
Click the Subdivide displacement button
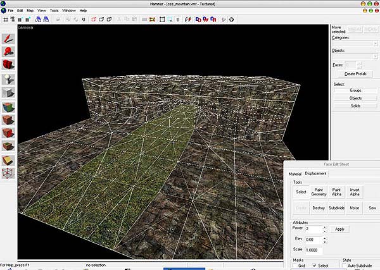(336, 207)
